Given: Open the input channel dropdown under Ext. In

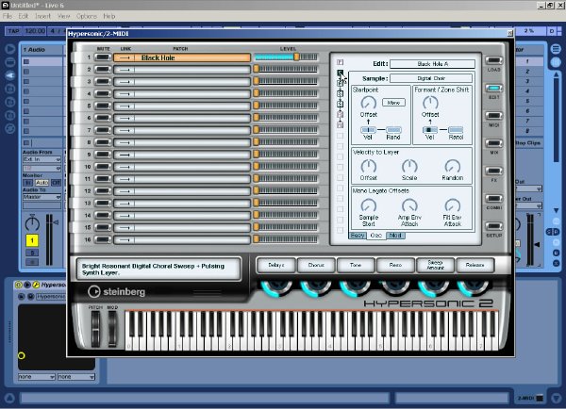Looking at the screenshot, I should (x=42, y=169).
